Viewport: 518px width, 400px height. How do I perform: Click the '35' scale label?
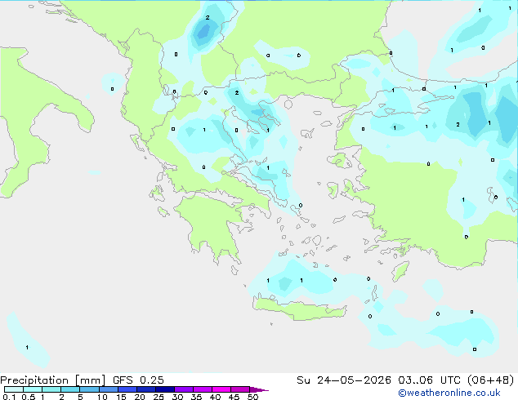196,397
